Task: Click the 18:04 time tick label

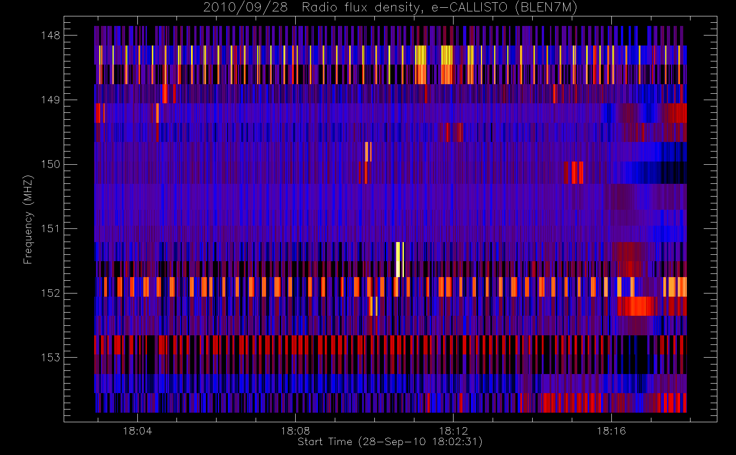Action: click(x=137, y=431)
